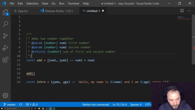Click the Notion not connected status item
Viewport: 195px width, 110px height.
tap(96, 105)
